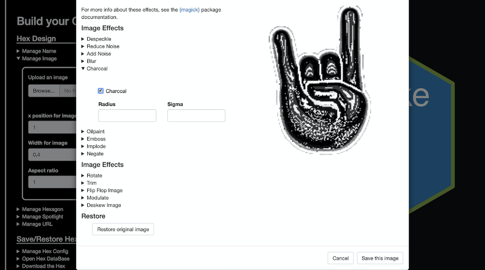The width and height of the screenshot is (485, 270).
Task: Expand the Reduce Noise section
Action: click(x=102, y=46)
